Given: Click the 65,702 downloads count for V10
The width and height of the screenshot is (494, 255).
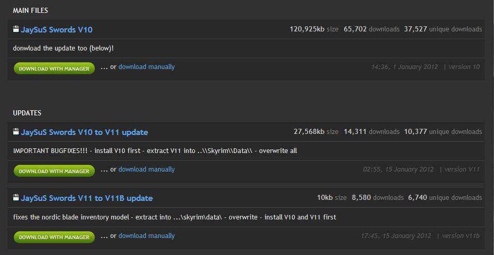Looking at the screenshot, I should click(371, 29).
